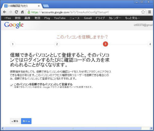Click the 次へ next button
154x131 pixels.
pos(26,121)
